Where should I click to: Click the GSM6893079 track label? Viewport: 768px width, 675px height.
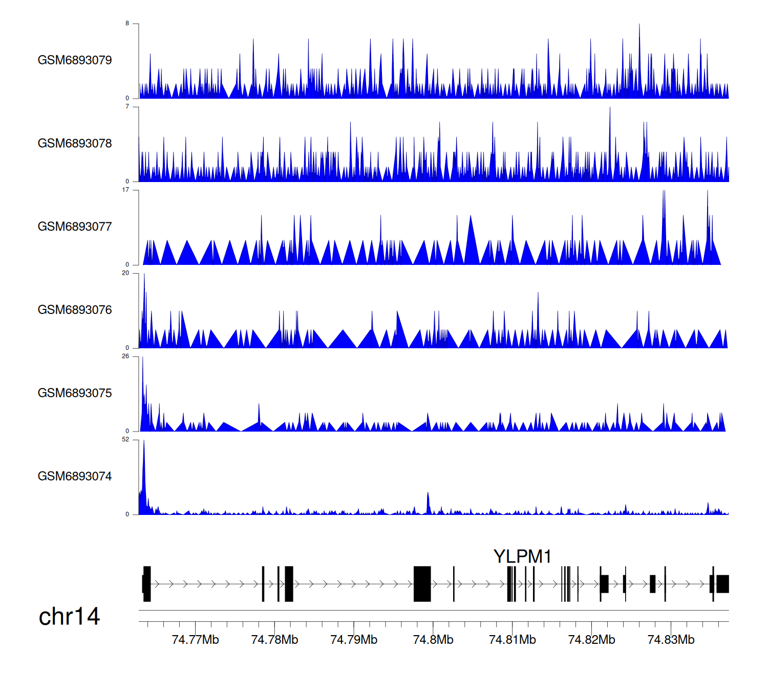(75, 60)
